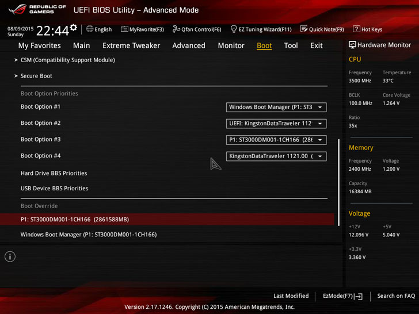Click Search on FAQ link
419x314 pixels.
point(396,296)
